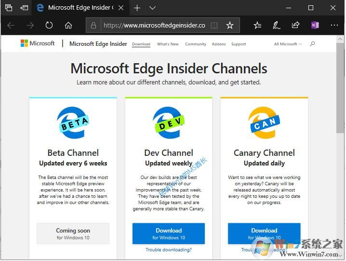The width and height of the screenshot is (346, 261).
Task: Click Beta Coming soon button
Action: click(x=73, y=234)
